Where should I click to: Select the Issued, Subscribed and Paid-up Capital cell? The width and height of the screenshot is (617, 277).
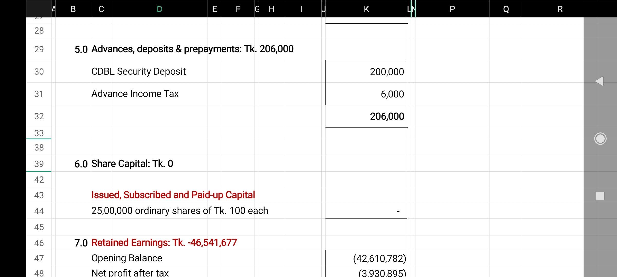[x=173, y=195]
